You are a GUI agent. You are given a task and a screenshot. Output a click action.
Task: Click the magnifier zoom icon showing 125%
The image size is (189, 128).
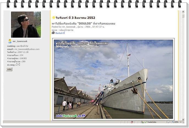[173, 122]
